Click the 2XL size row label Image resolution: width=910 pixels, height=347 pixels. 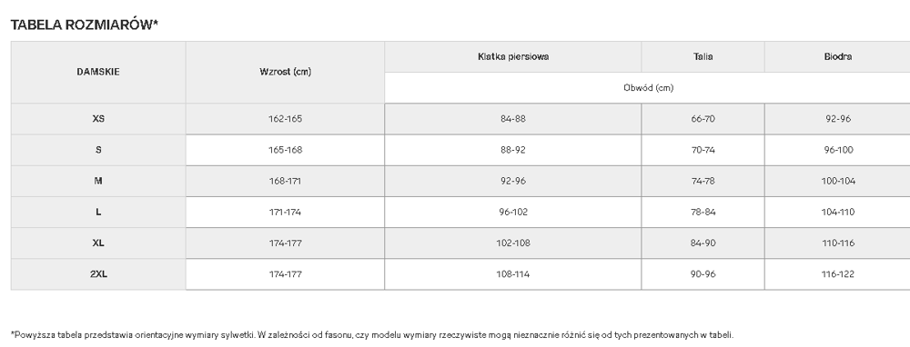coord(98,274)
